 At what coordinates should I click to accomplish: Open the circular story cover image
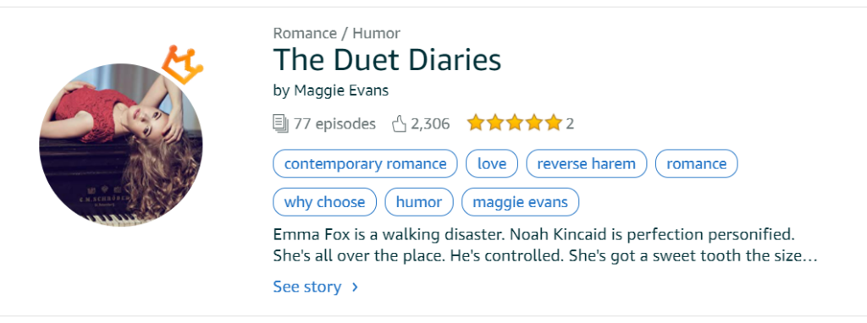(x=120, y=145)
